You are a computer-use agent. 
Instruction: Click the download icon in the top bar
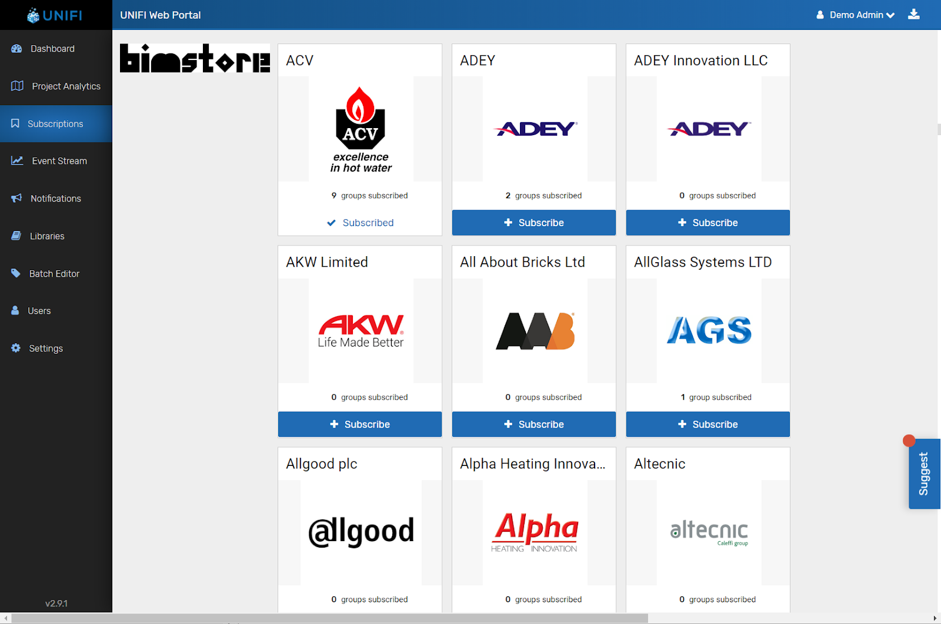point(913,14)
